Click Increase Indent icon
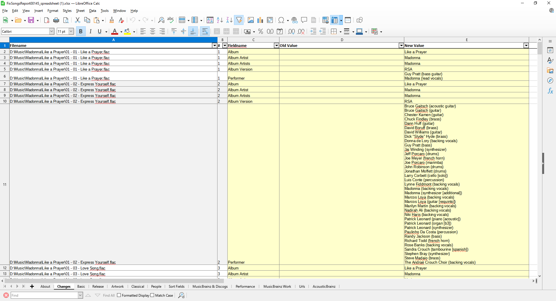Screen dimensions: 556x301 pyautogui.click(x=313, y=31)
